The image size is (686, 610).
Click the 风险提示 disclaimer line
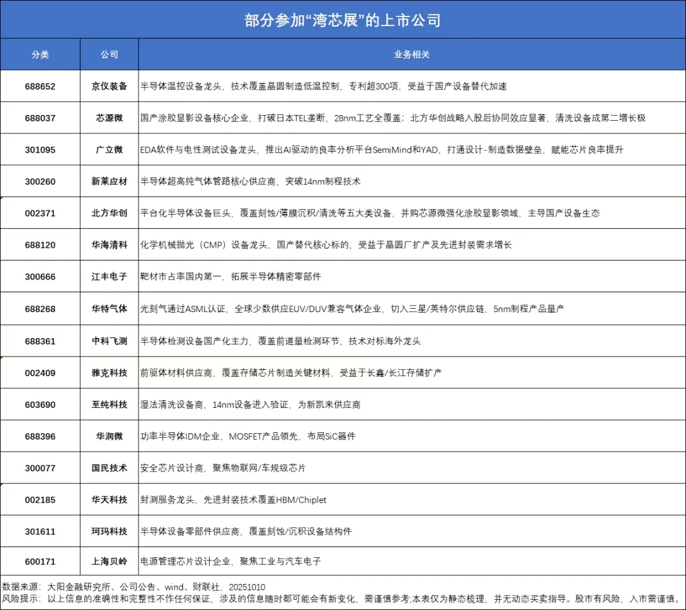[342, 599]
